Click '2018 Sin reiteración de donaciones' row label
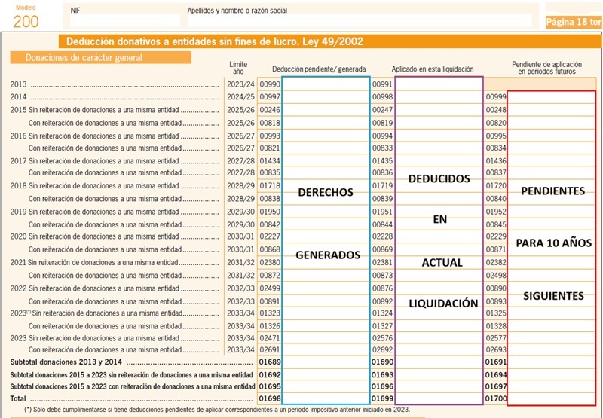Image resolution: width=603 pixels, height=418 pixels. coord(95,186)
